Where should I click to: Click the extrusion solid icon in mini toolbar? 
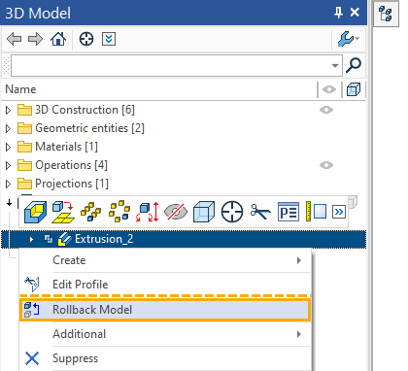point(35,212)
